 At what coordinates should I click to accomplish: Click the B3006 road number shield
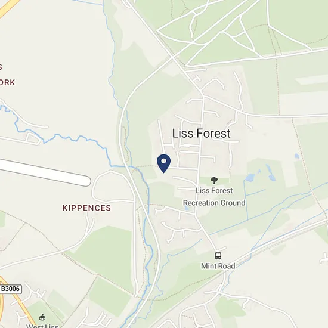tap(11, 289)
